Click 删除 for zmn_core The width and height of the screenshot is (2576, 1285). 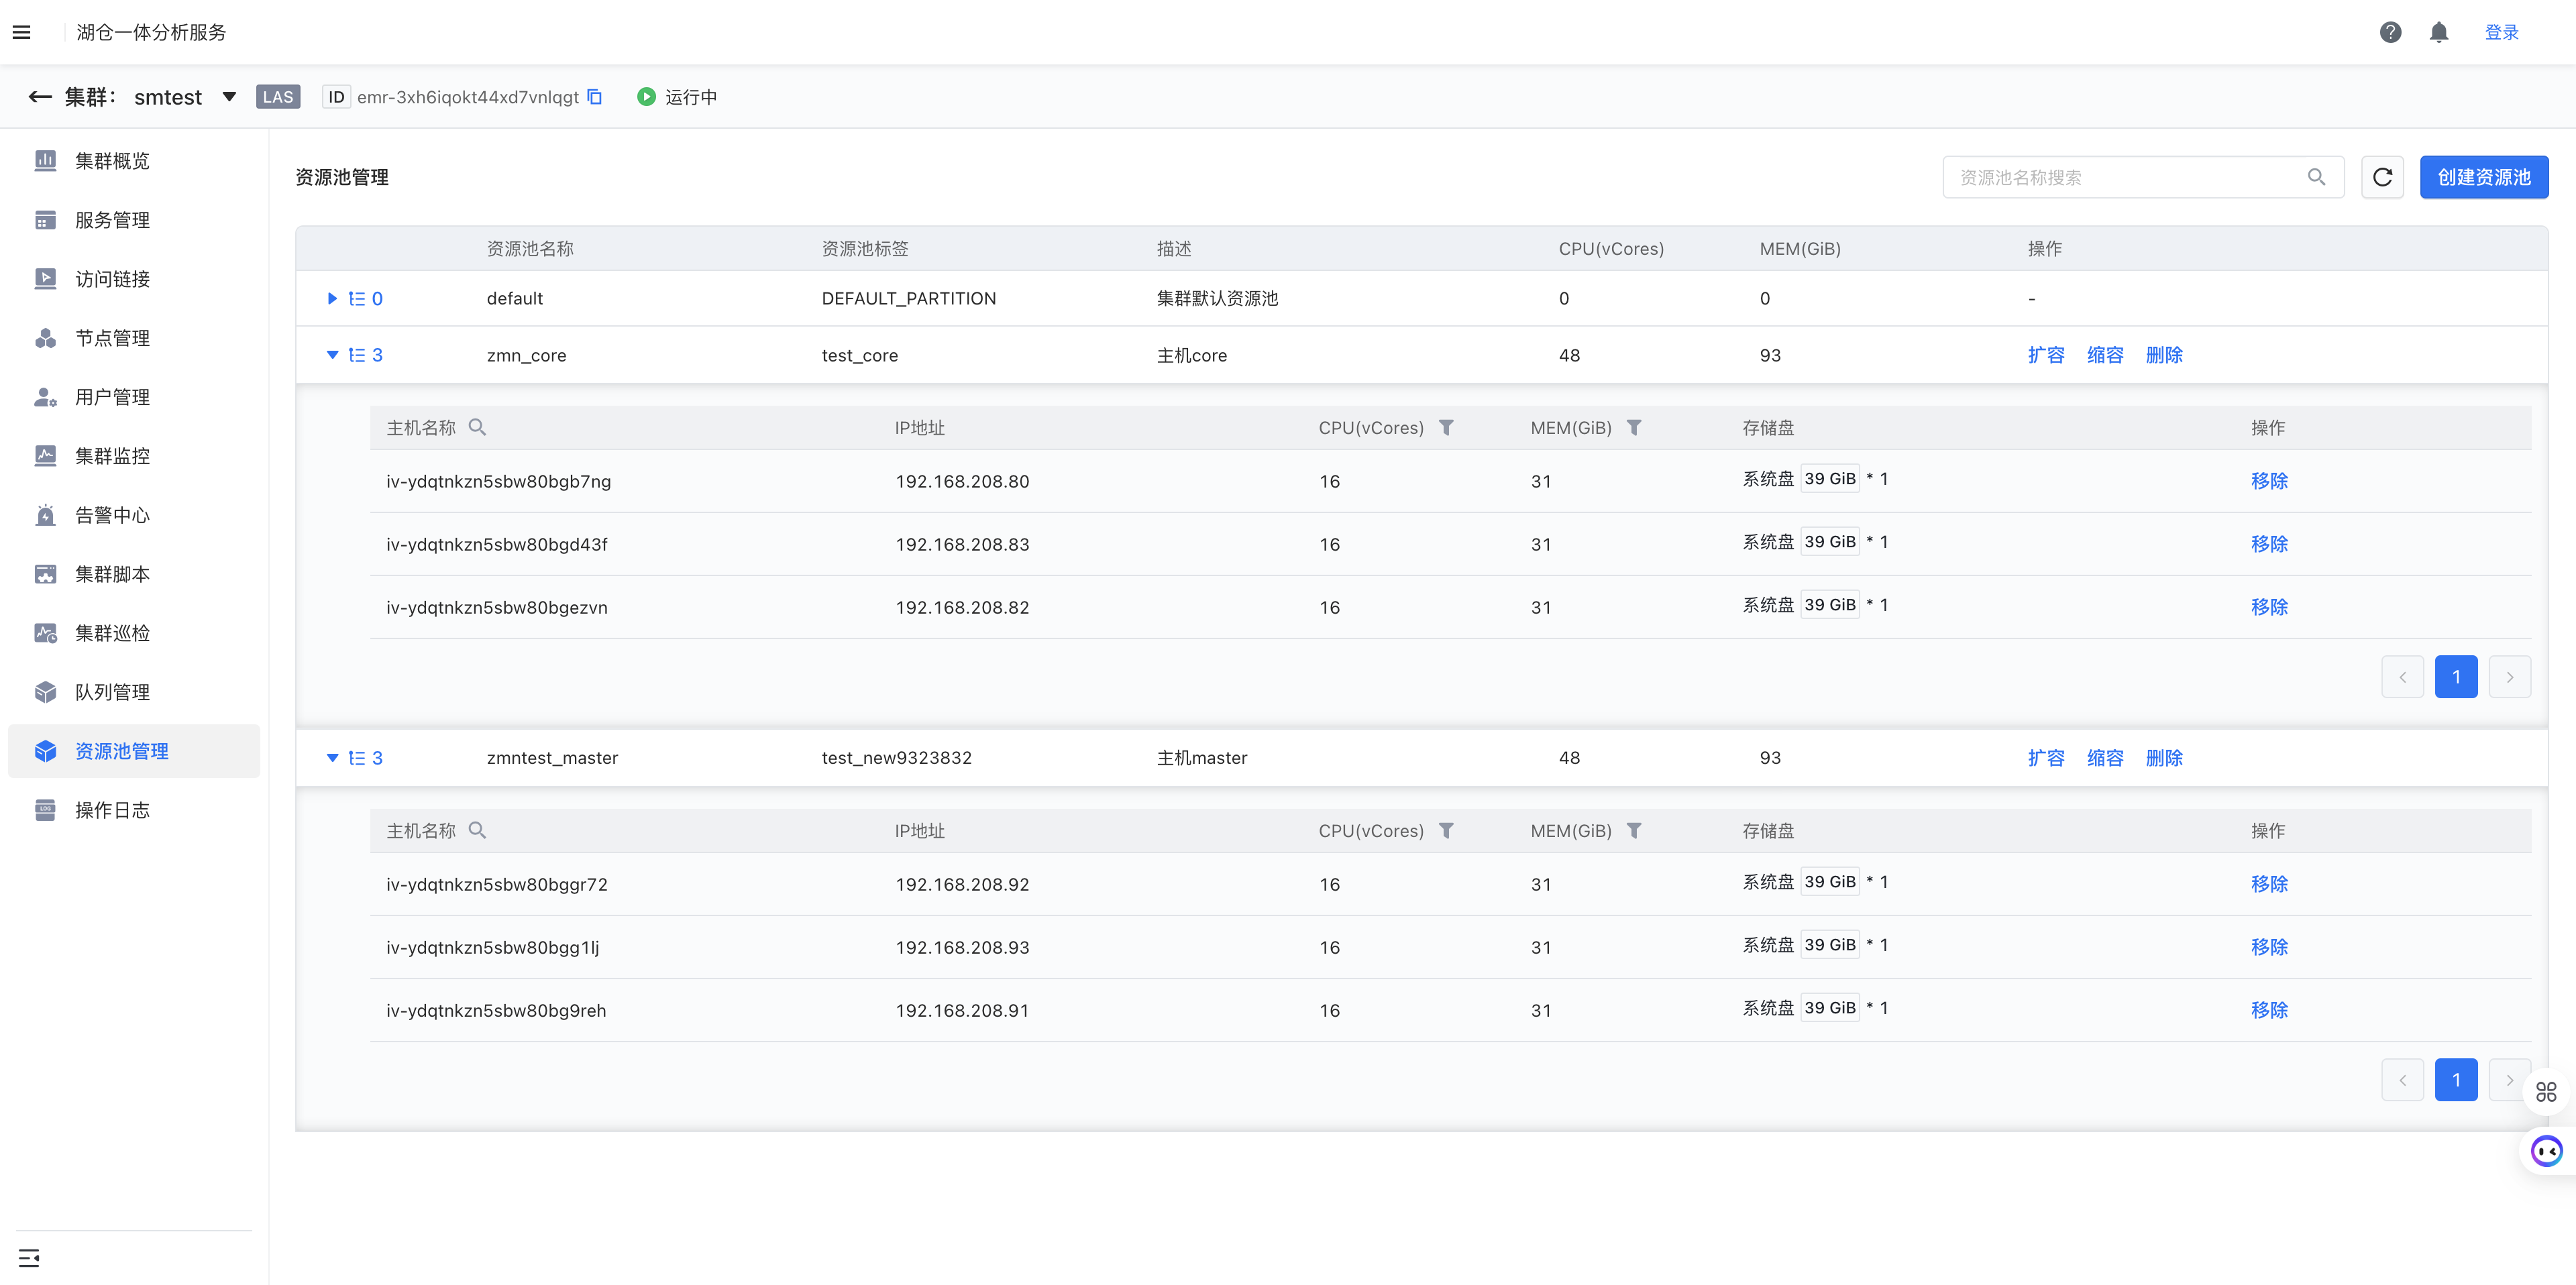click(2164, 355)
